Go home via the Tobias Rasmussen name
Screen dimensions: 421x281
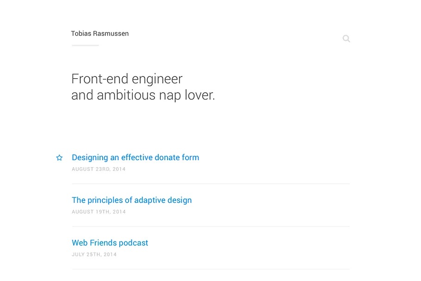click(x=100, y=34)
